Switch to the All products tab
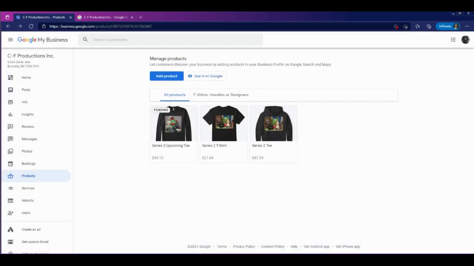This screenshot has height=266, width=474. pyautogui.click(x=174, y=95)
